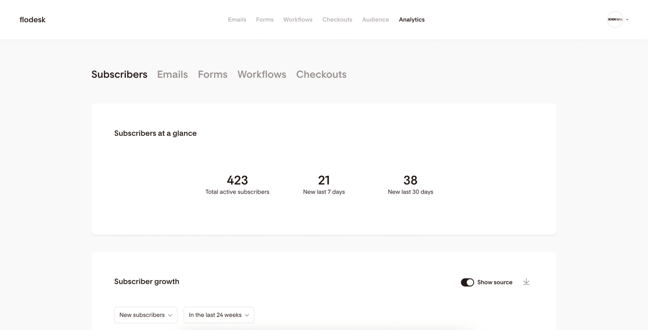The image size is (648, 330).
Task: Go to Emails in top navigation
Action: point(237,19)
